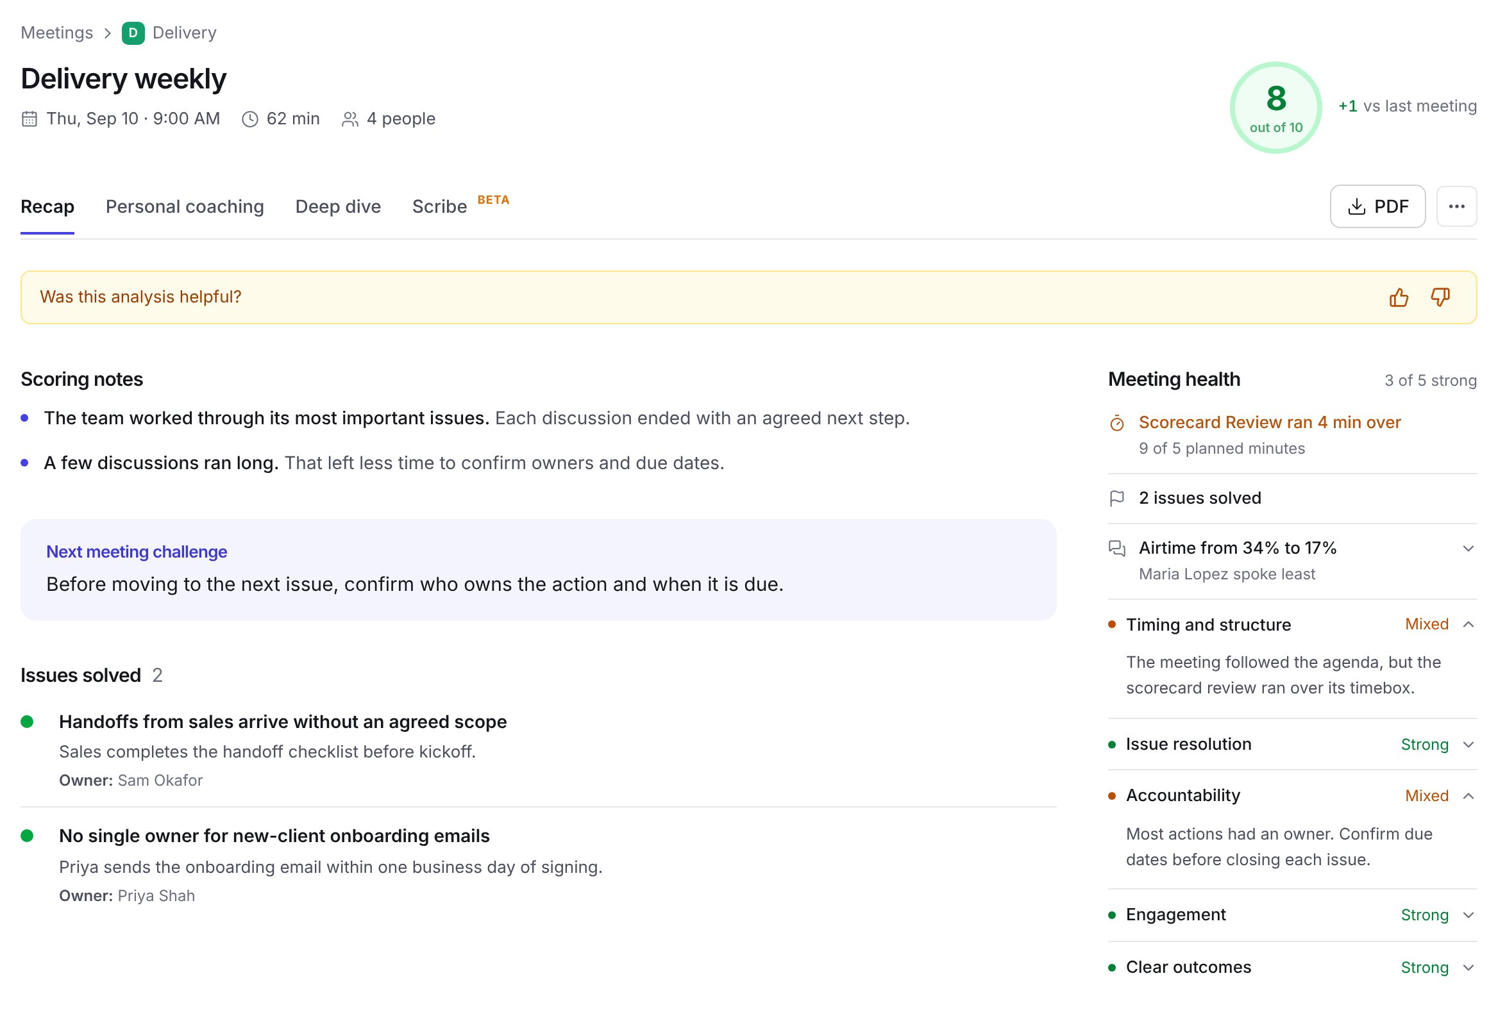The image size is (1498, 1010).
Task: Click the clock icon beside 62 min
Action: click(x=250, y=119)
